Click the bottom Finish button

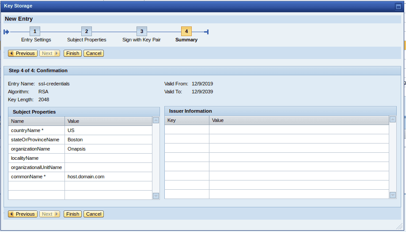click(72, 214)
